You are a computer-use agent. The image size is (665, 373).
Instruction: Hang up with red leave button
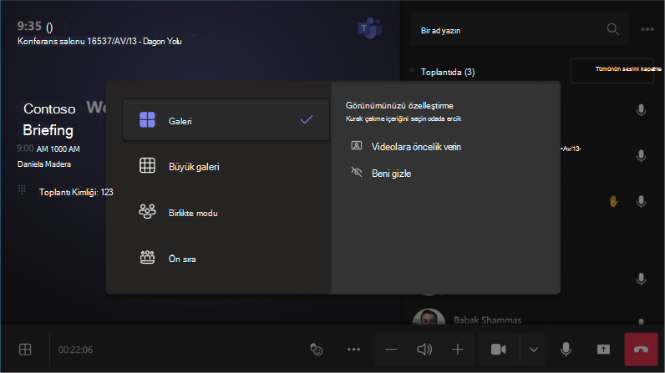coord(641,350)
